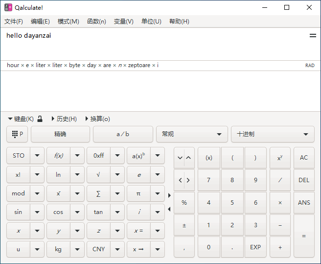321x264 pixels.
Task: Click the square root √ button
Action: pos(99,175)
